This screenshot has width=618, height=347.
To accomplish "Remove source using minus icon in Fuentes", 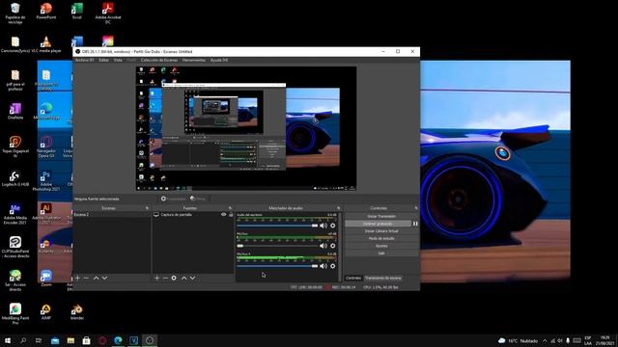I will click(x=165, y=278).
